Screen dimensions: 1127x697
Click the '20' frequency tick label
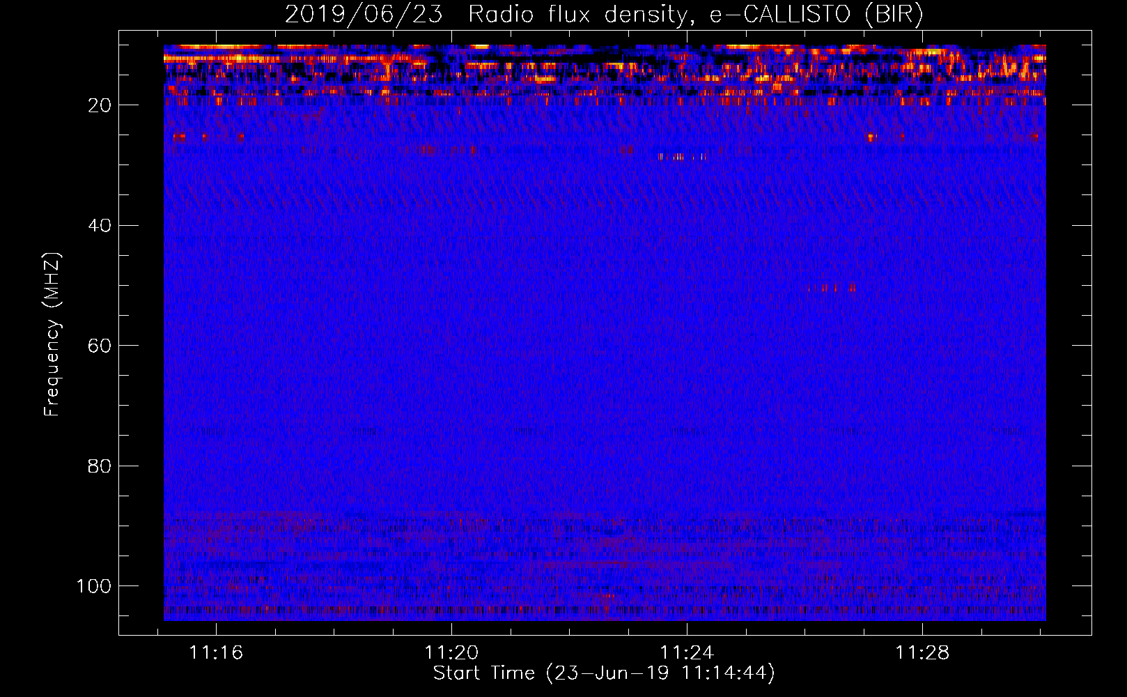coord(100,105)
